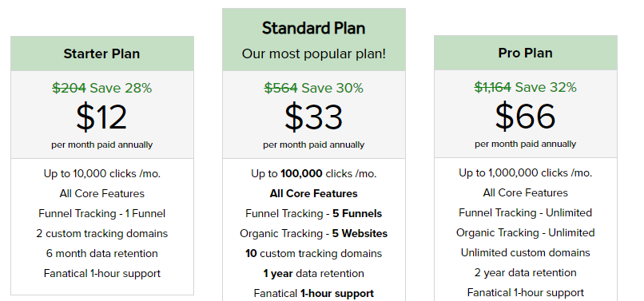Click the $66 Pro price

pyautogui.click(x=525, y=117)
